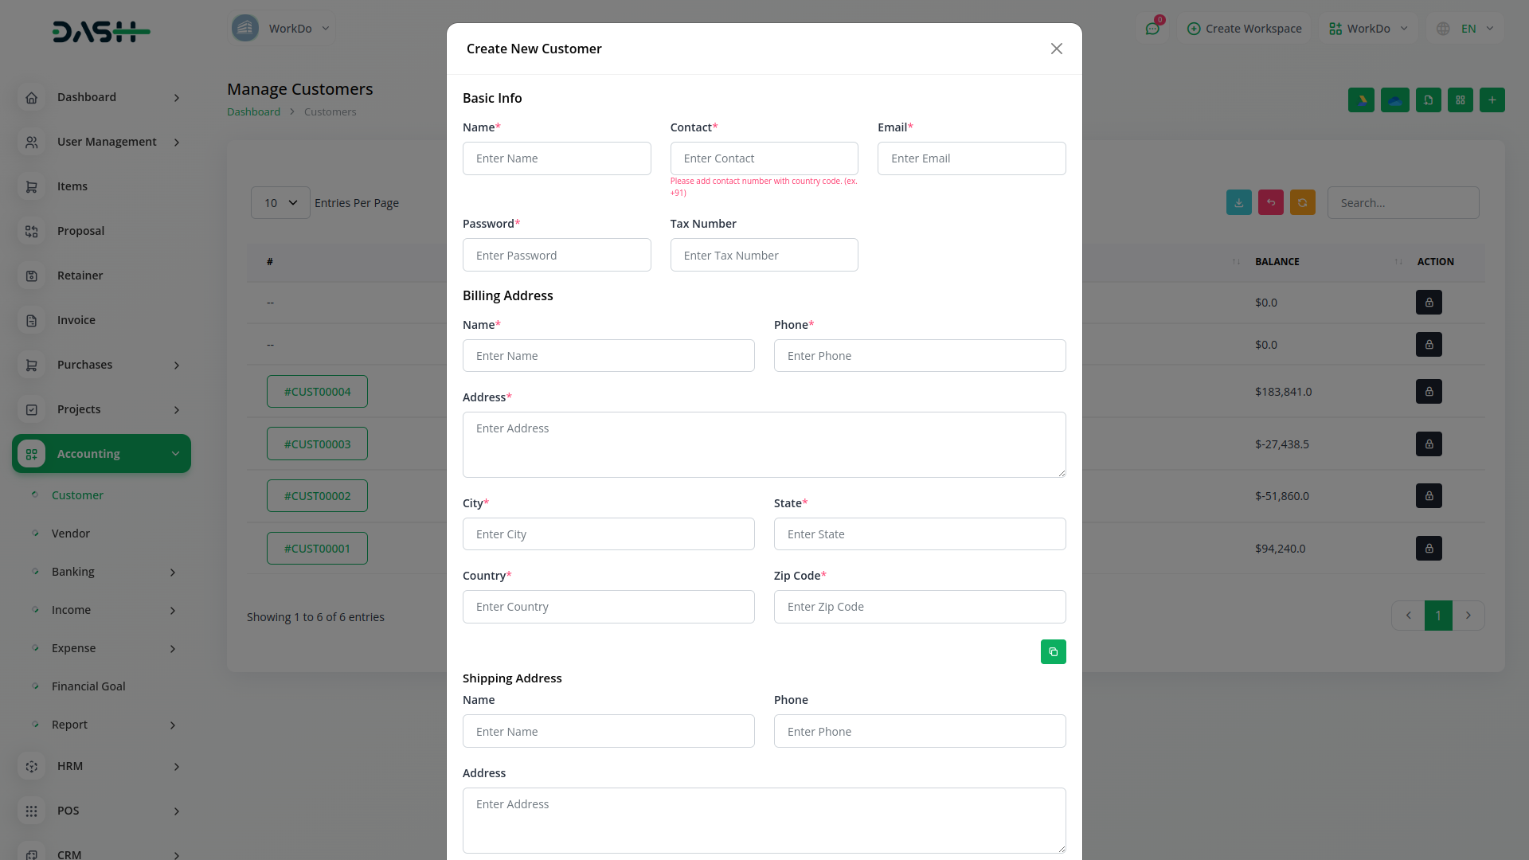Switch to grid view icon
The height and width of the screenshot is (860, 1529).
click(1460, 100)
